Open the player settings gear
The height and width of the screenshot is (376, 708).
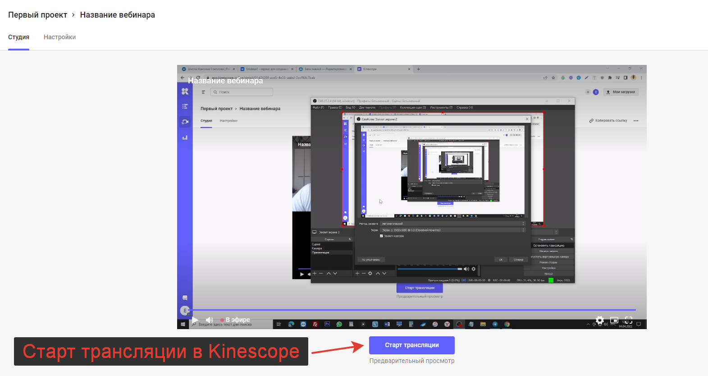click(600, 320)
